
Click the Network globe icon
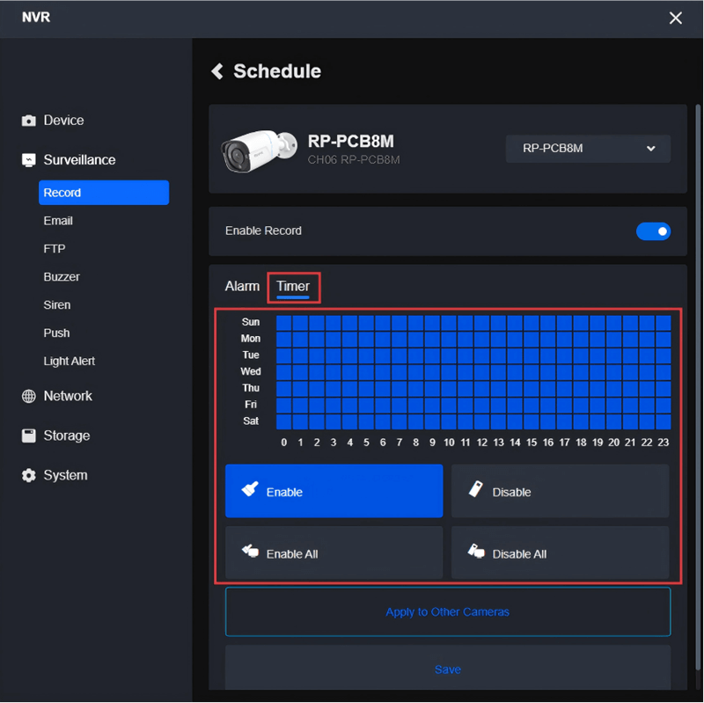pyautogui.click(x=29, y=396)
